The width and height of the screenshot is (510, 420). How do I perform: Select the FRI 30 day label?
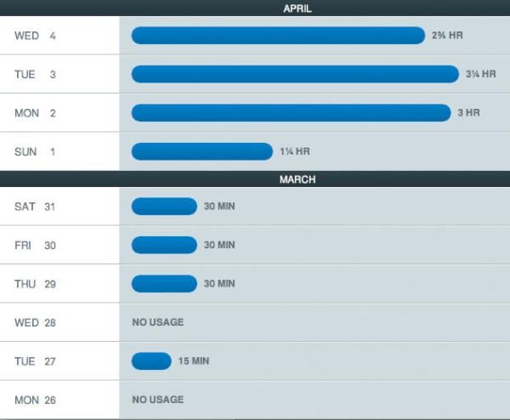[35, 245]
